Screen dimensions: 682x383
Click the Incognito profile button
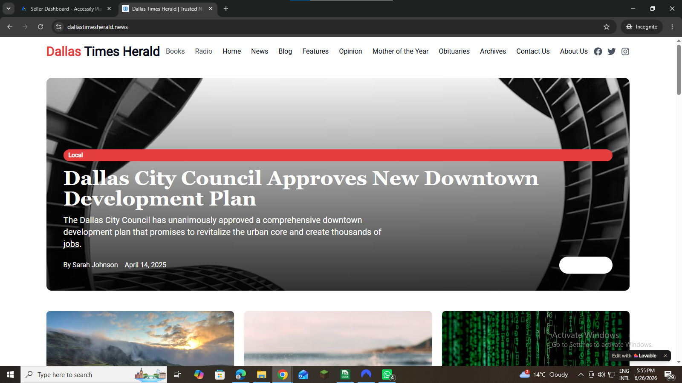[642, 27]
